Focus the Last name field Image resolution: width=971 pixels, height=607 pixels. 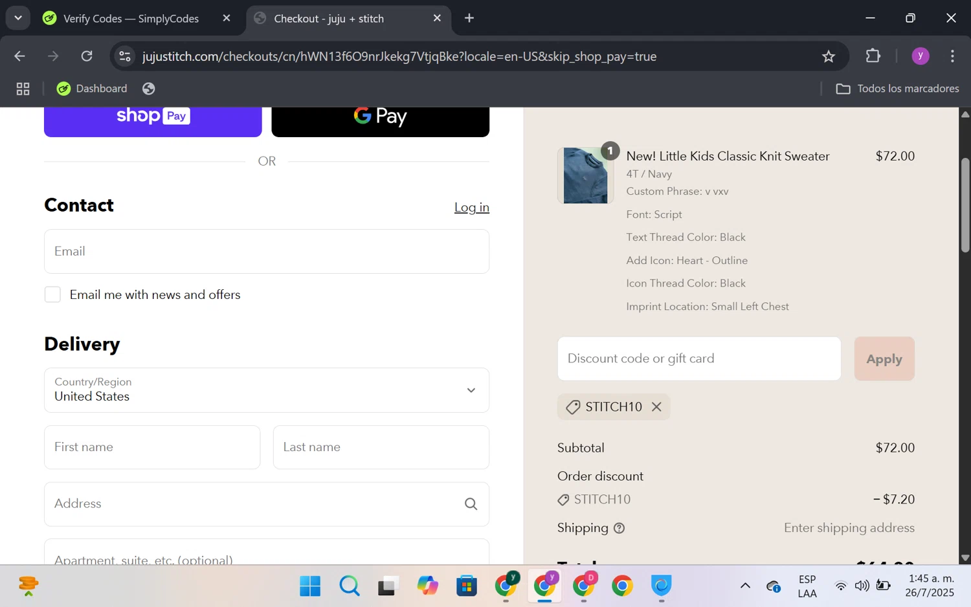point(381,447)
